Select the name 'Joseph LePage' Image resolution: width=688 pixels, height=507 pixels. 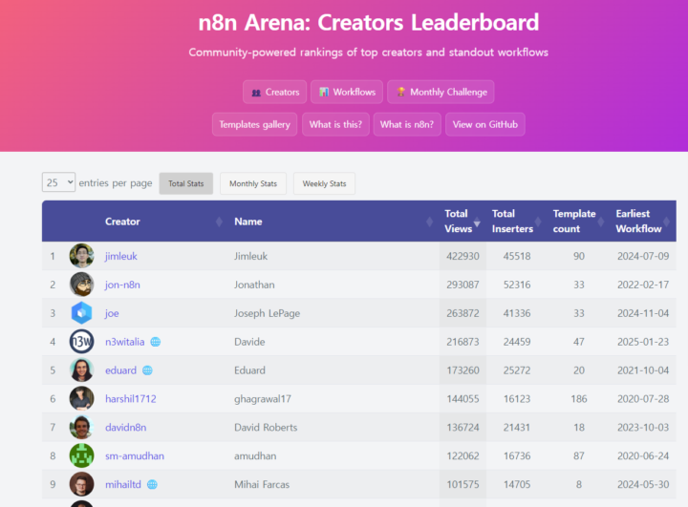pos(267,313)
